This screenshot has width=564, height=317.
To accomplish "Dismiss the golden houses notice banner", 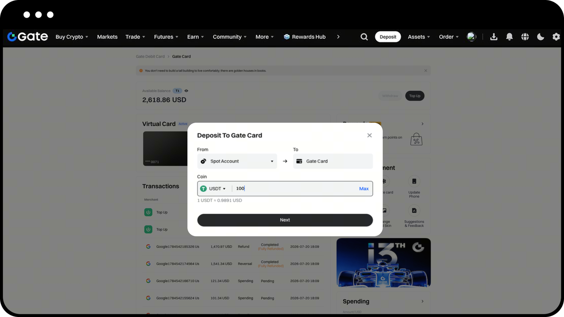I will pos(426,70).
